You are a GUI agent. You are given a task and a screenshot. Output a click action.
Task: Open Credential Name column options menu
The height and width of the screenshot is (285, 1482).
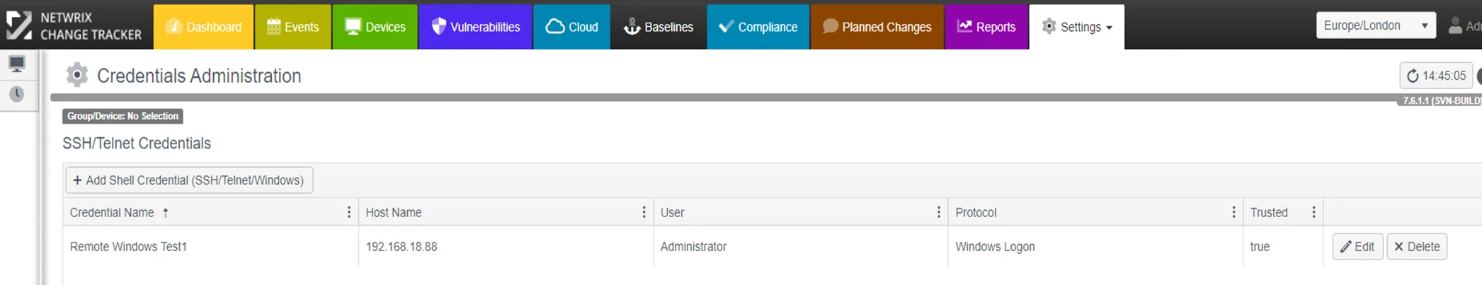click(x=348, y=212)
